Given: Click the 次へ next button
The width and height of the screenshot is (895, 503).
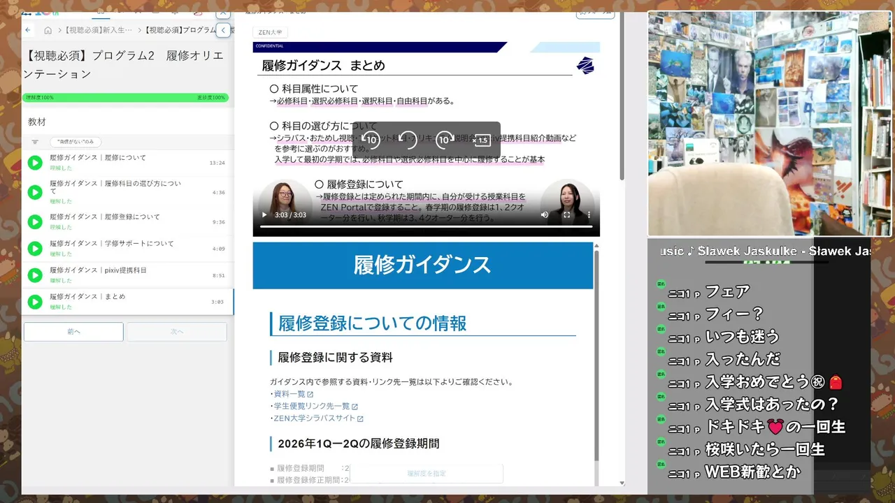Looking at the screenshot, I should click(x=177, y=332).
